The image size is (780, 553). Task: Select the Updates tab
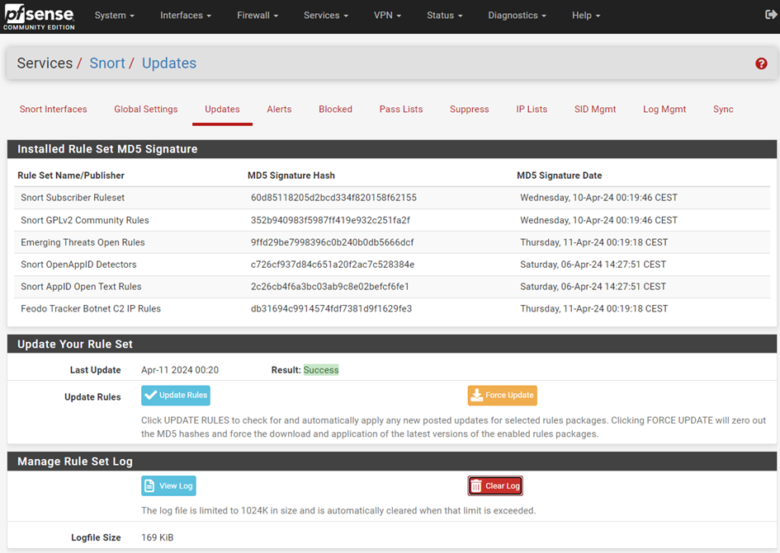pyautogui.click(x=222, y=110)
